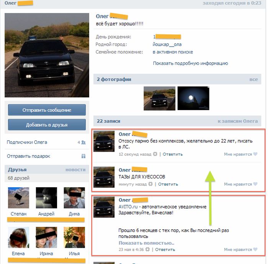Open all photos via the 'все' link

pyautogui.click(x=253, y=79)
